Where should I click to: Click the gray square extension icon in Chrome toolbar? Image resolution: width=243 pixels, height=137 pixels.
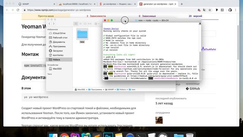tap(222, 10)
